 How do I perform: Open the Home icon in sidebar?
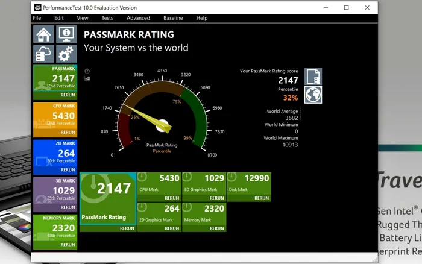pyautogui.click(x=43, y=34)
